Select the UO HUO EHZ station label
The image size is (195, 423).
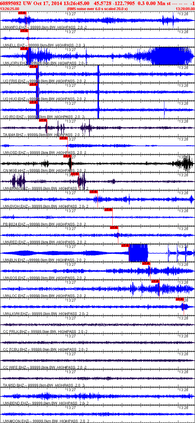pos(15,99)
